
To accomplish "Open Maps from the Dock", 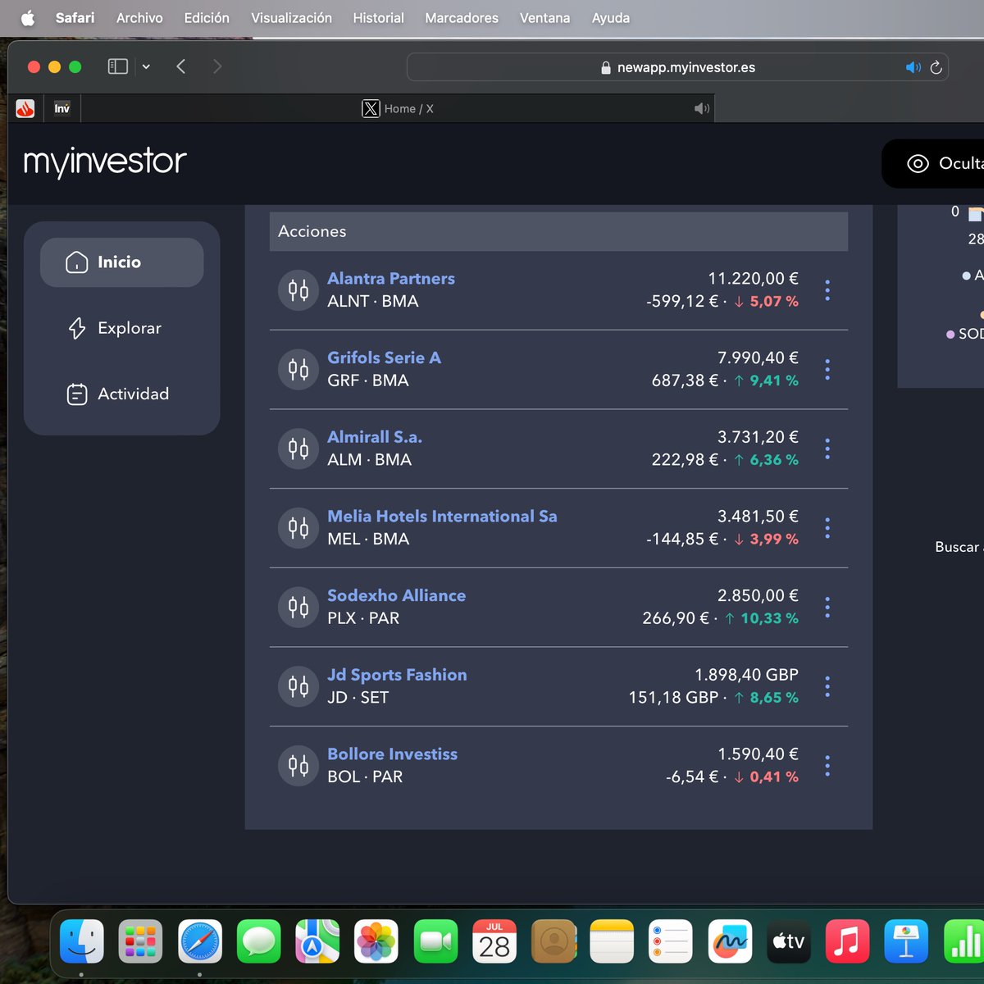I will [317, 941].
